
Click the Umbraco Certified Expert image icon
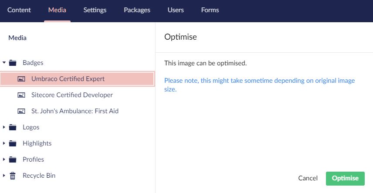tap(21, 79)
